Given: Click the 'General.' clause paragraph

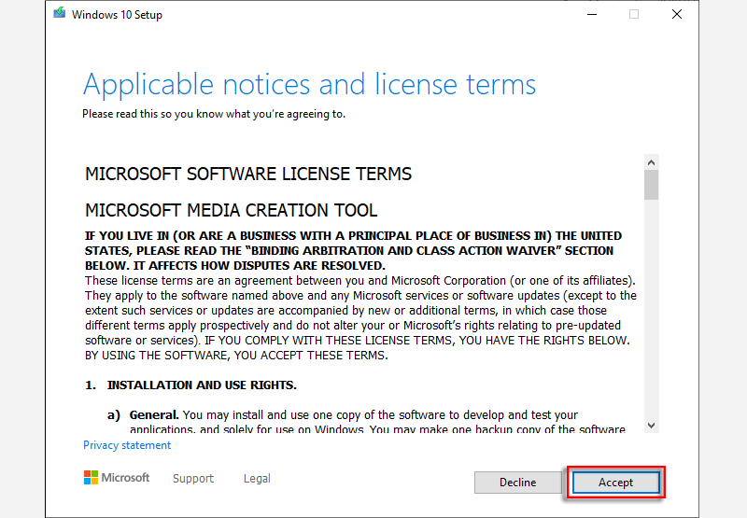Looking at the screenshot, I should [366, 421].
